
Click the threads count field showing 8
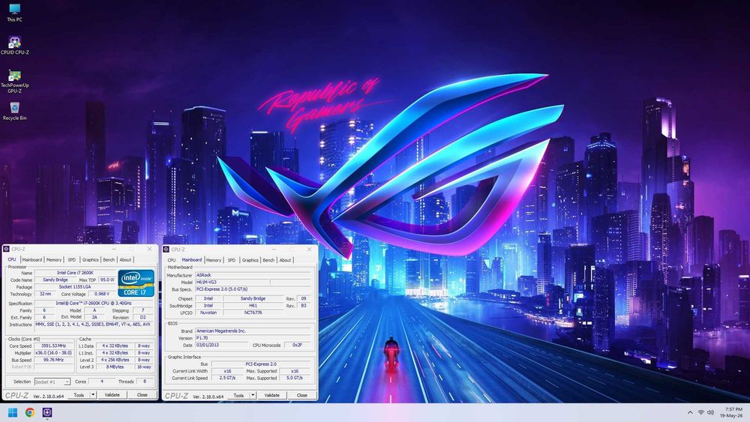144,382
